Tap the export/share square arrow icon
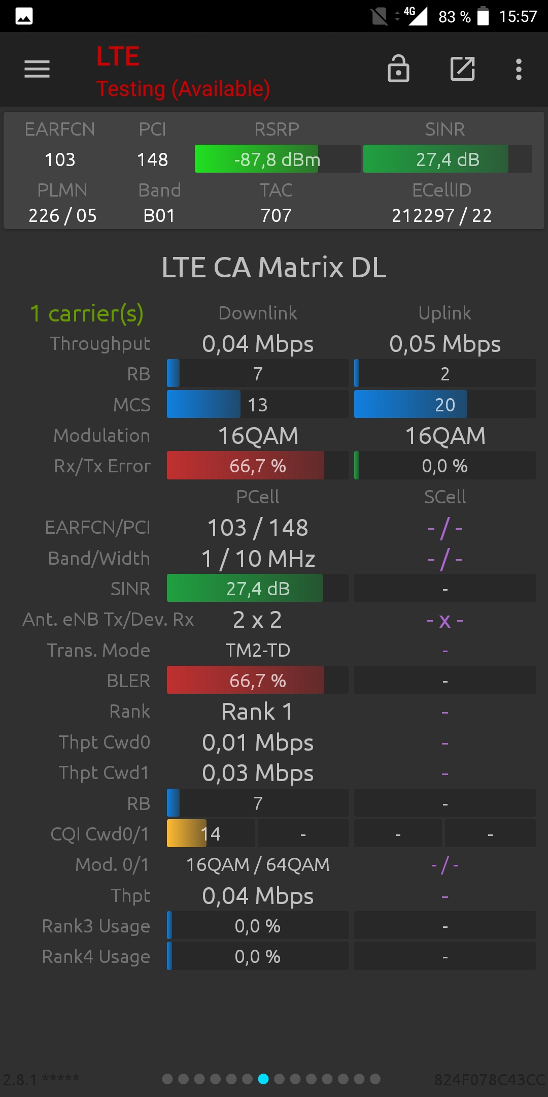This screenshot has width=548, height=1097. click(463, 69)
